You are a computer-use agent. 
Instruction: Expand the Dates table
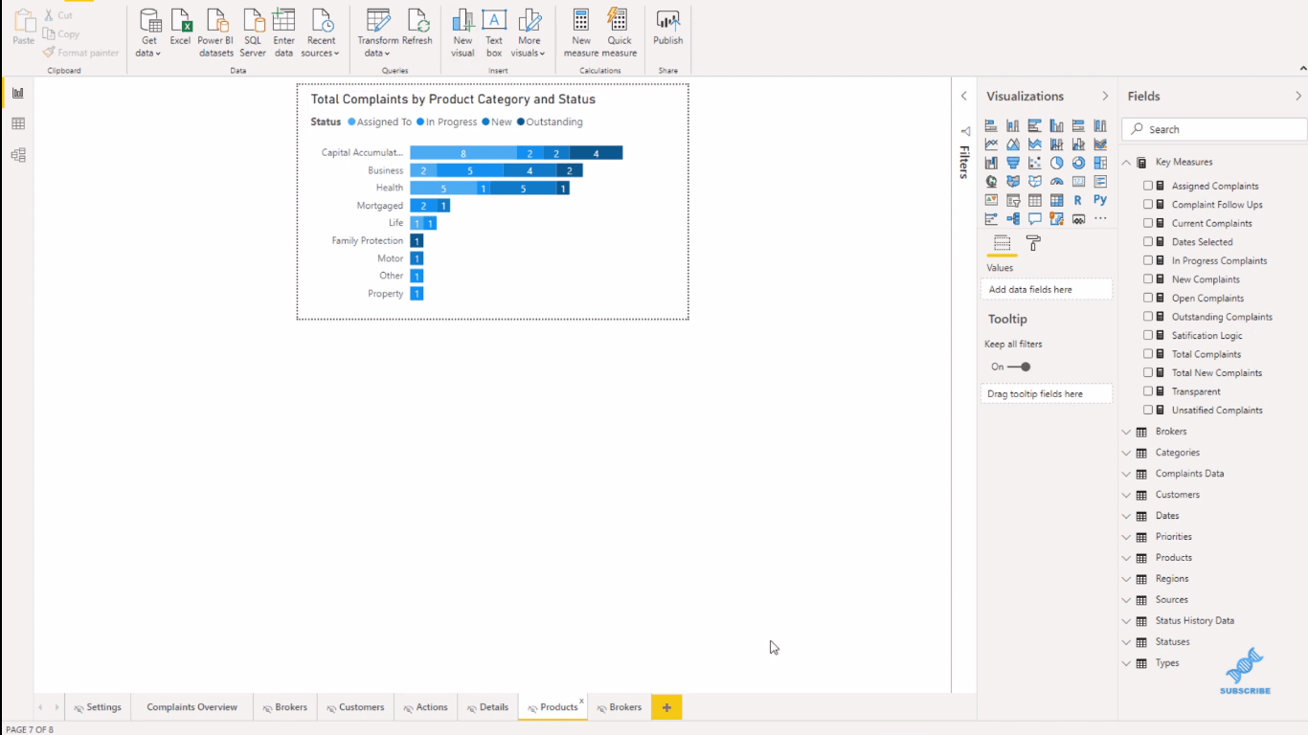pos(1127,516)
